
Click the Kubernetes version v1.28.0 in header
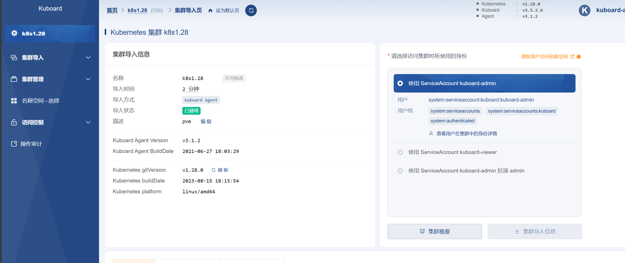pyautogui.click(x=531, y=4)
